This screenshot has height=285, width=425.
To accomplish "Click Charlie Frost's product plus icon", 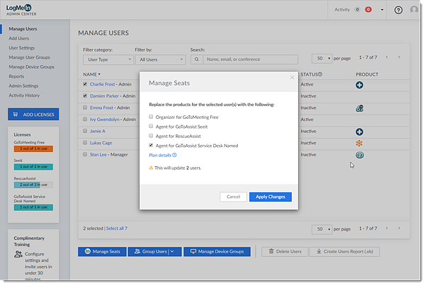I will click(x=359, y=85).
